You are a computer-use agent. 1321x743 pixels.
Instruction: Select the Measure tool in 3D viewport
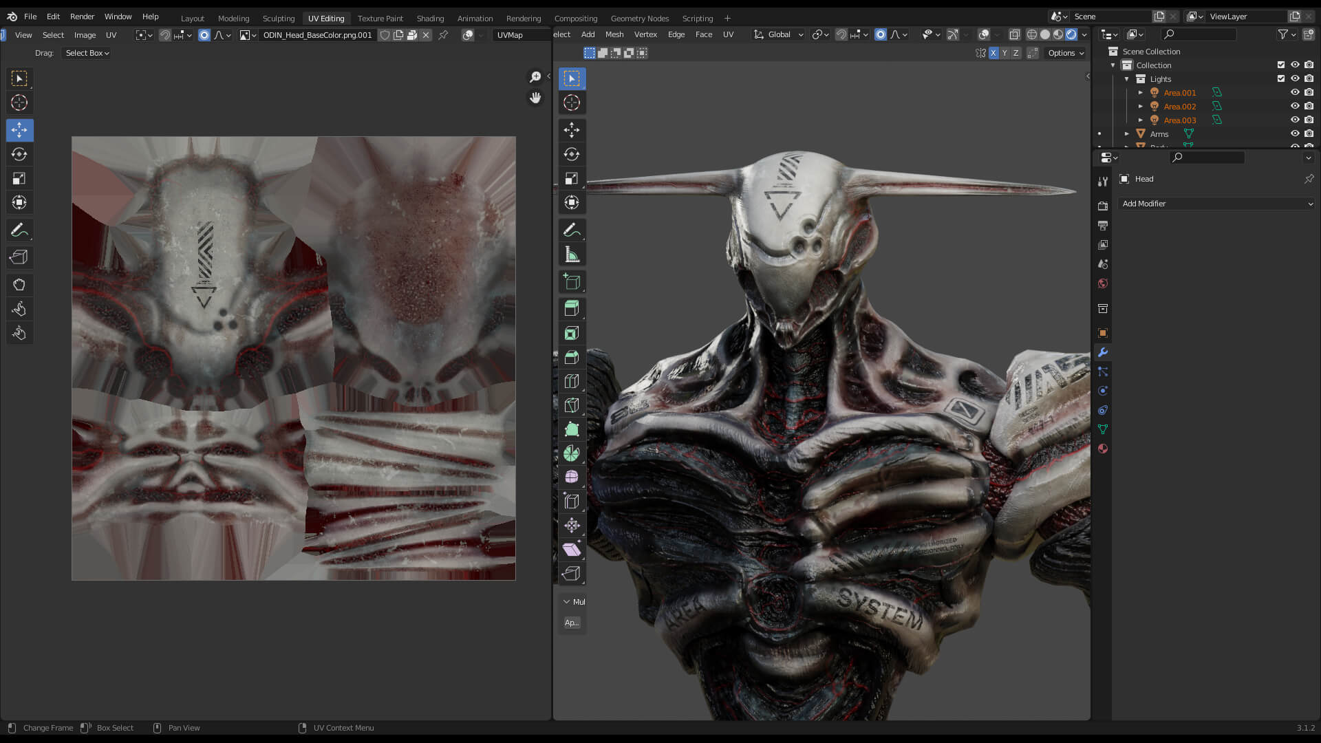[572, 255]
